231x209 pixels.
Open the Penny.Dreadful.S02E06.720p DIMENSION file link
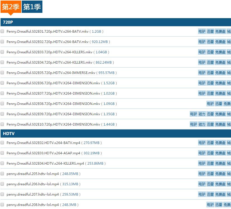click(53, 83)
